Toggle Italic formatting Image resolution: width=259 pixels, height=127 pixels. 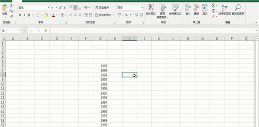click(24, 15)
